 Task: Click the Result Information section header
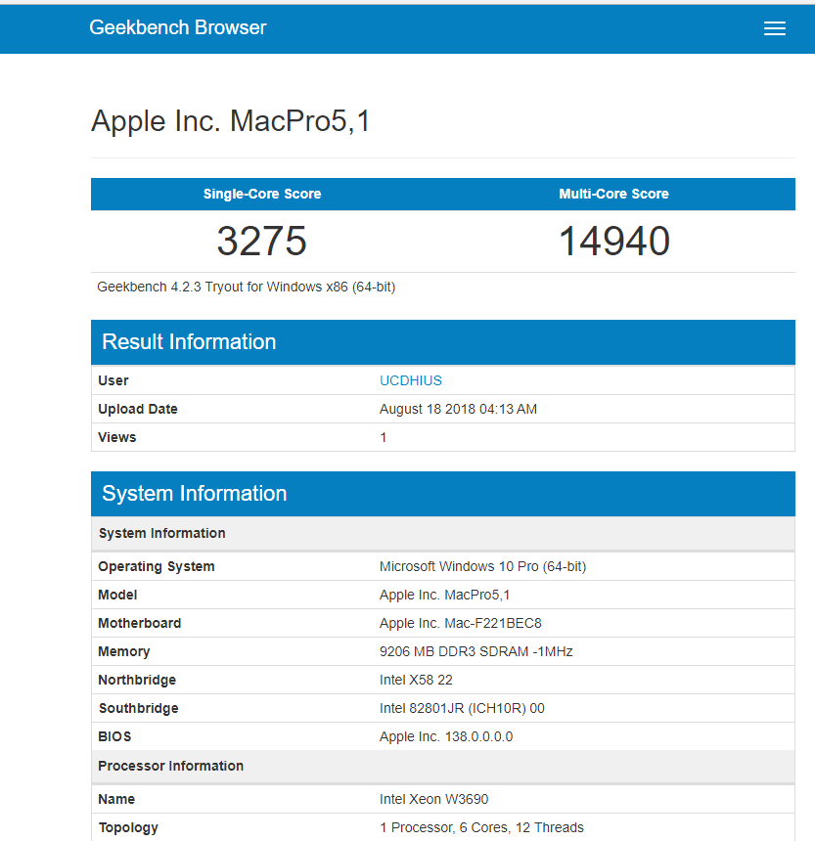click(x=189, y=342)
